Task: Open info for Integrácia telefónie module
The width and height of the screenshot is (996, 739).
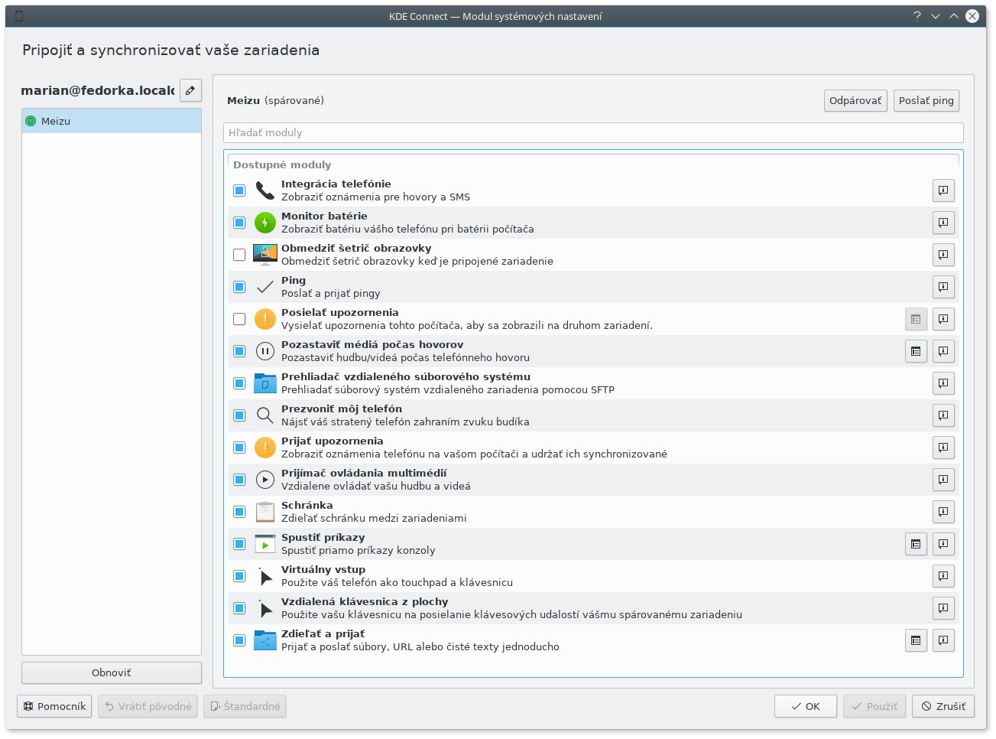Action: (x=943, y=190)
